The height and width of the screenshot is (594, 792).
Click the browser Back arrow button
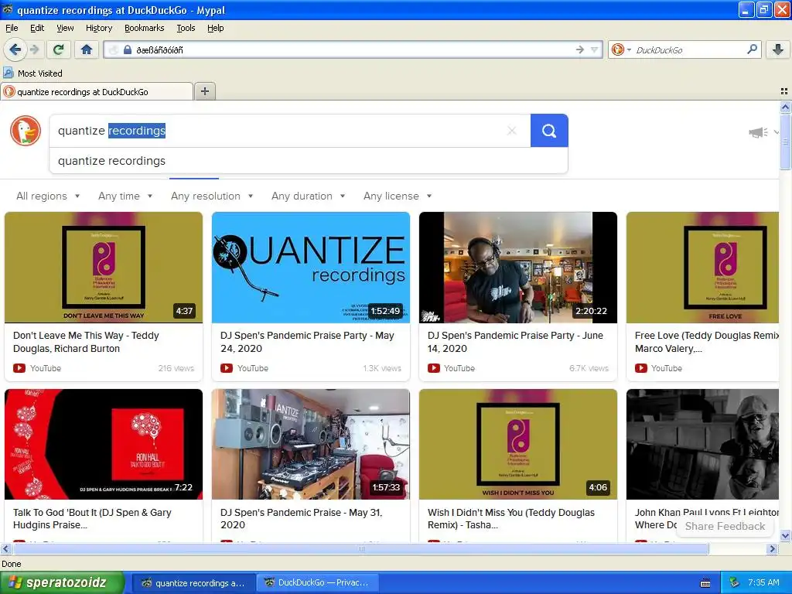tap(15, 49)
